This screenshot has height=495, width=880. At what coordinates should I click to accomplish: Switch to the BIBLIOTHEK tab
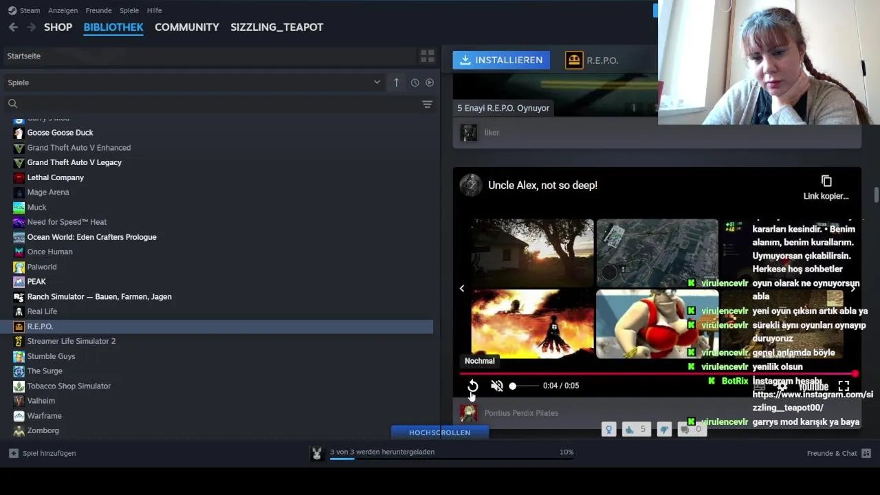[x=113, y=27]
